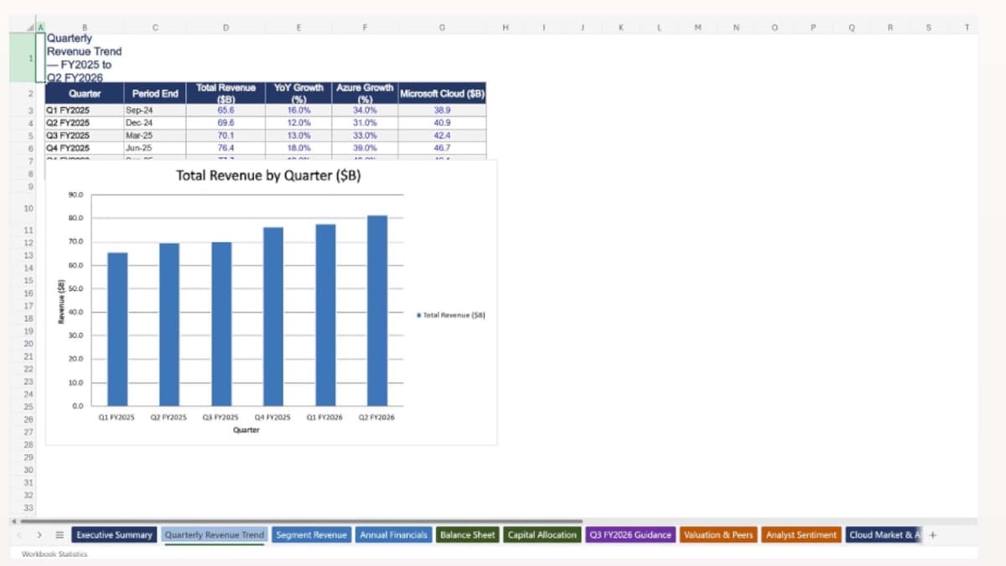Viewport: 1006px width, 566px height.
Task: Click the Q3 FY2025 table cell
Action: [84, 135]
